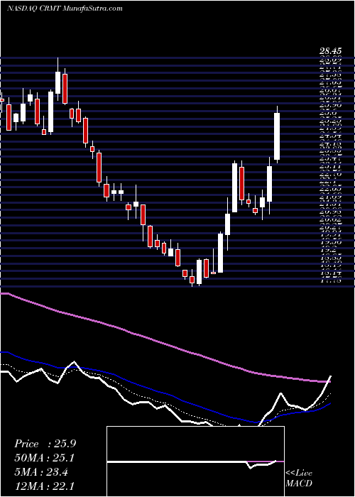Click inside the MACD inset panel
This screenshot has width=355, height=497.
(195, 461)
